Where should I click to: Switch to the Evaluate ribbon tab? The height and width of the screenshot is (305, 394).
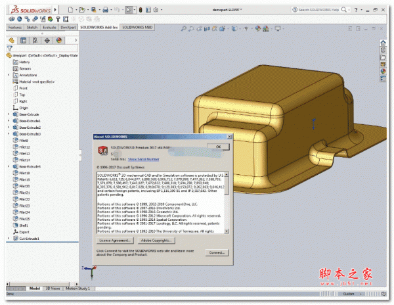point(49,28)
